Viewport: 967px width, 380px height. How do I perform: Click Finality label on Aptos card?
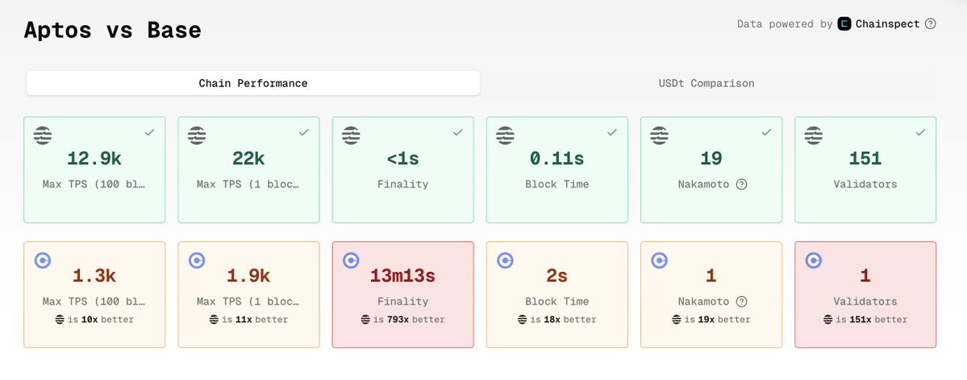point(402,185)
